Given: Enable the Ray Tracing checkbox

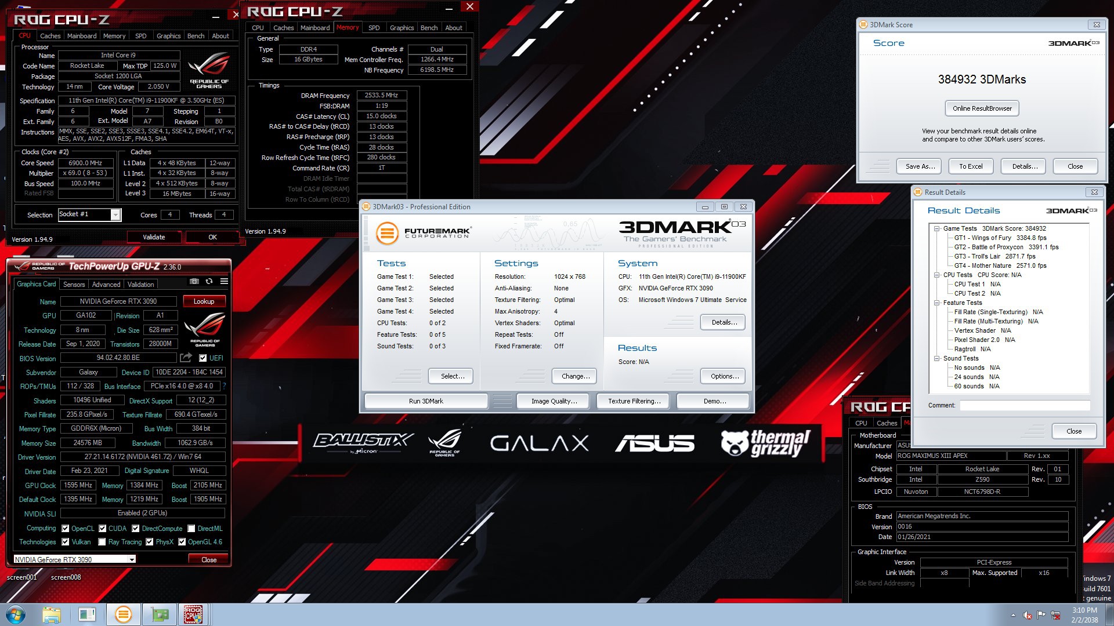Looking at the screenshot, I should (102, 542).
